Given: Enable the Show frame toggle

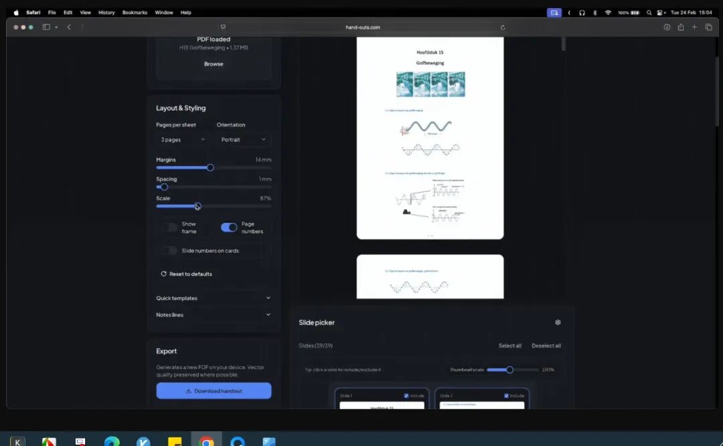Looking at the screenshot, I should pyautogui.click(x=169, y=228).
